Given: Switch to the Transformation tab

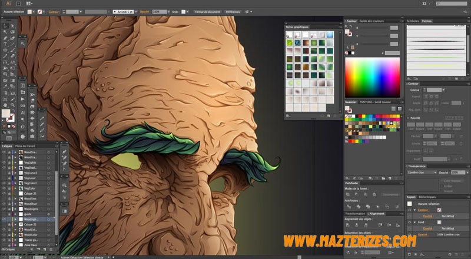Looking at the screenshot, I should [355, 214].
